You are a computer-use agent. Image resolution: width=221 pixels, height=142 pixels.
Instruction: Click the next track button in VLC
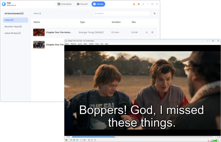click(77, 140)
